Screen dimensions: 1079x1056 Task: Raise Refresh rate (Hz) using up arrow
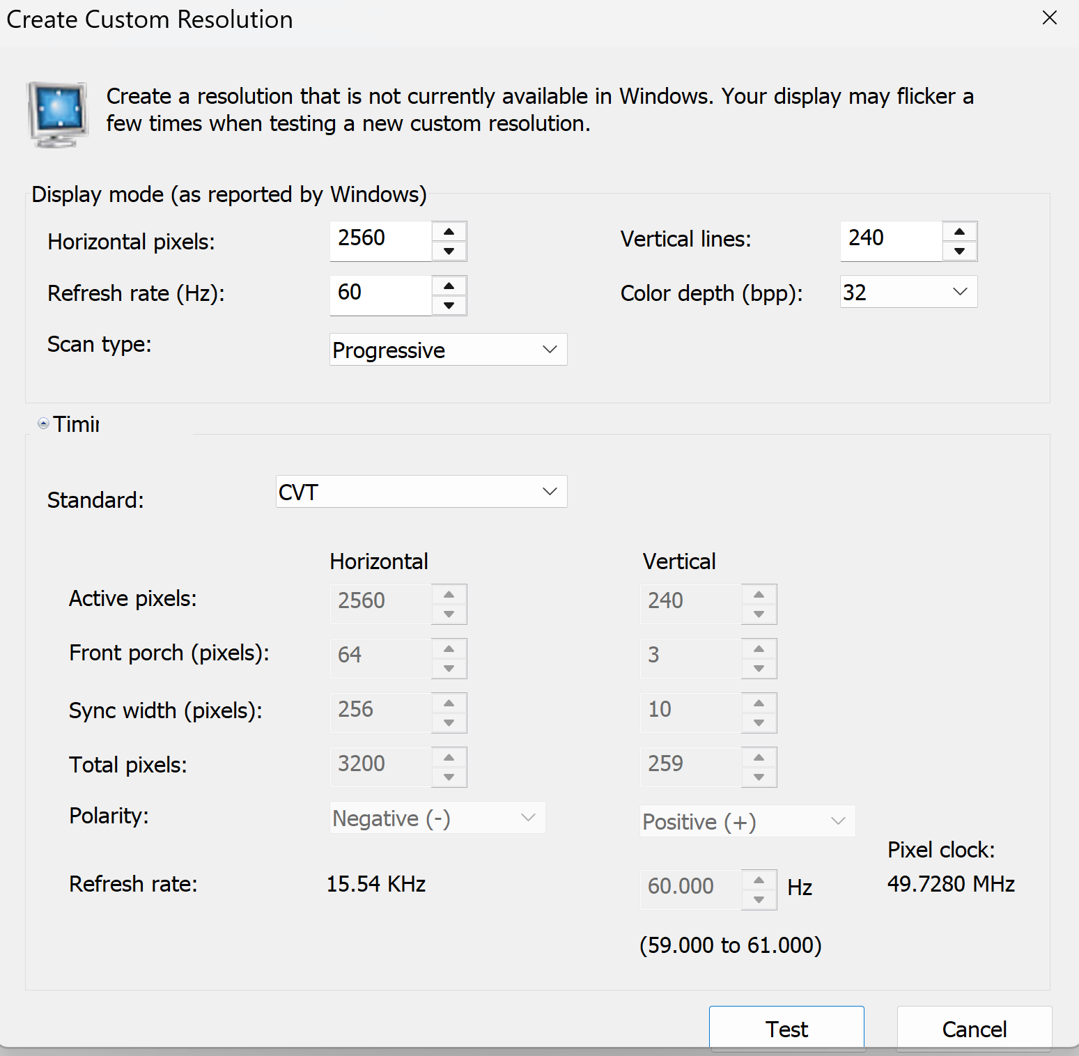(x=449, y=286)
